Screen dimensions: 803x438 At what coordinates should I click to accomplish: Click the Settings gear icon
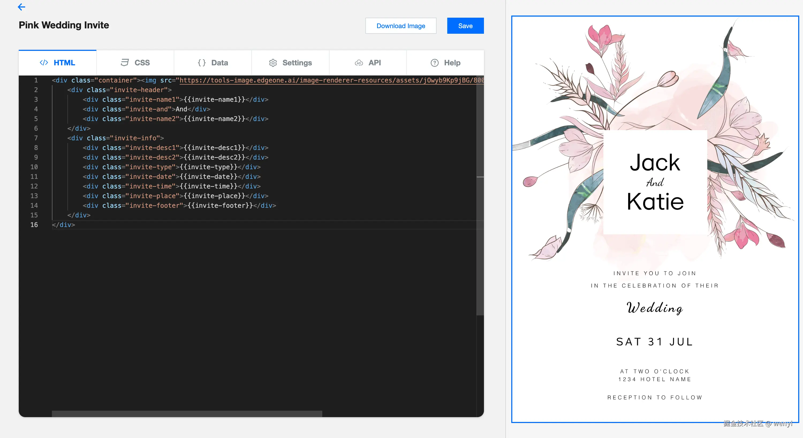pos(273,63)
